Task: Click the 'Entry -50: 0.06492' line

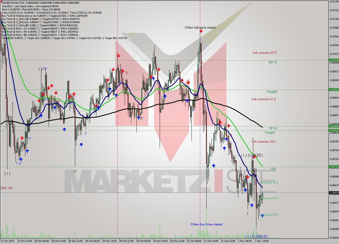Action: click(40, 32)
